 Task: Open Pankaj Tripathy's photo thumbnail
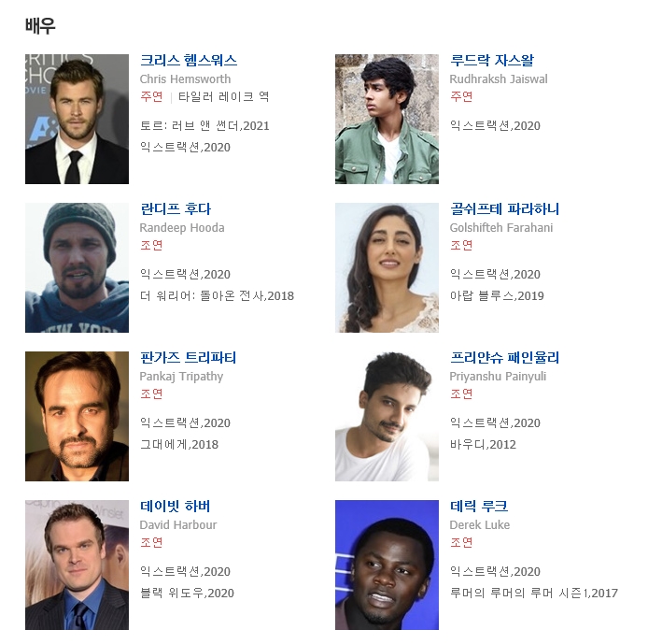(77, 417)
